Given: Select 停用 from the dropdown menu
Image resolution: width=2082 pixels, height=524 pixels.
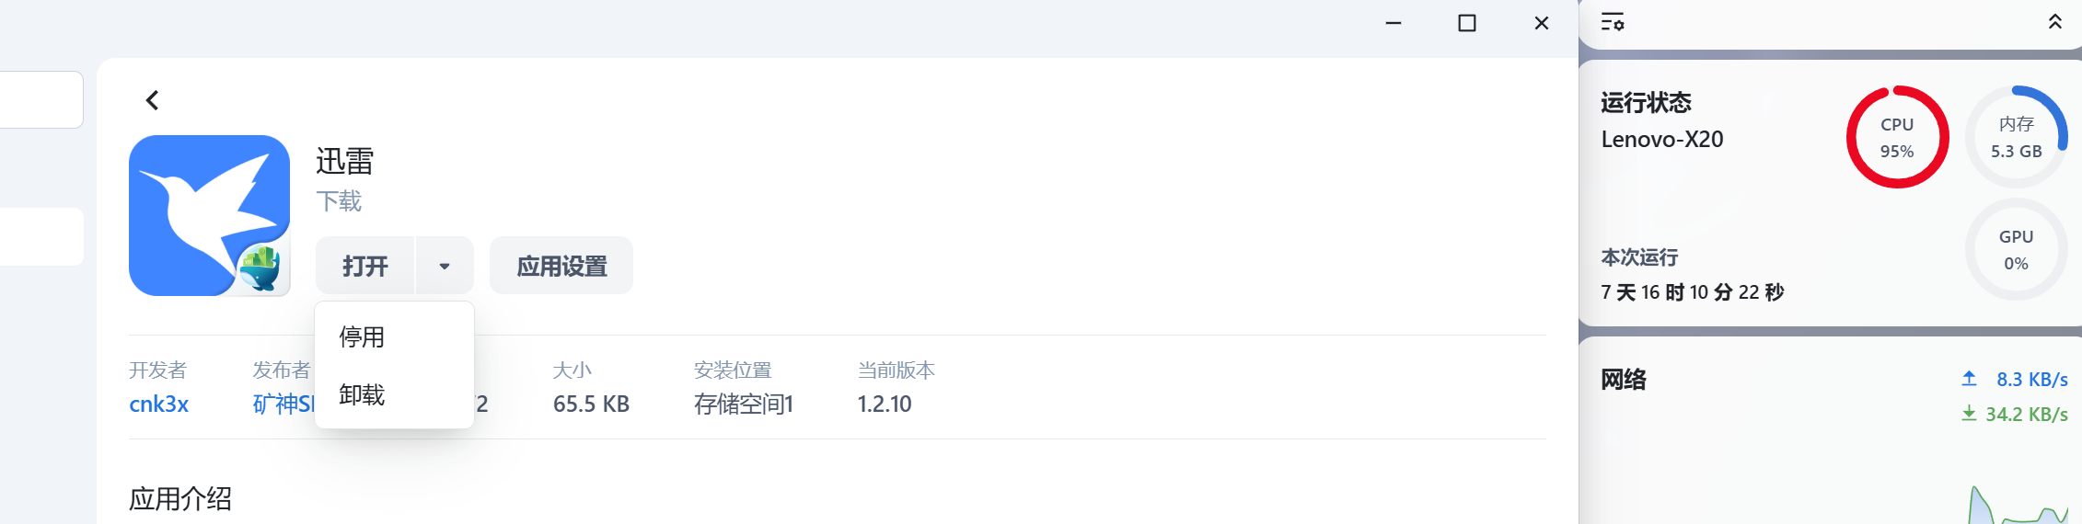Looking at the screenshot, I should click(362, 337).
